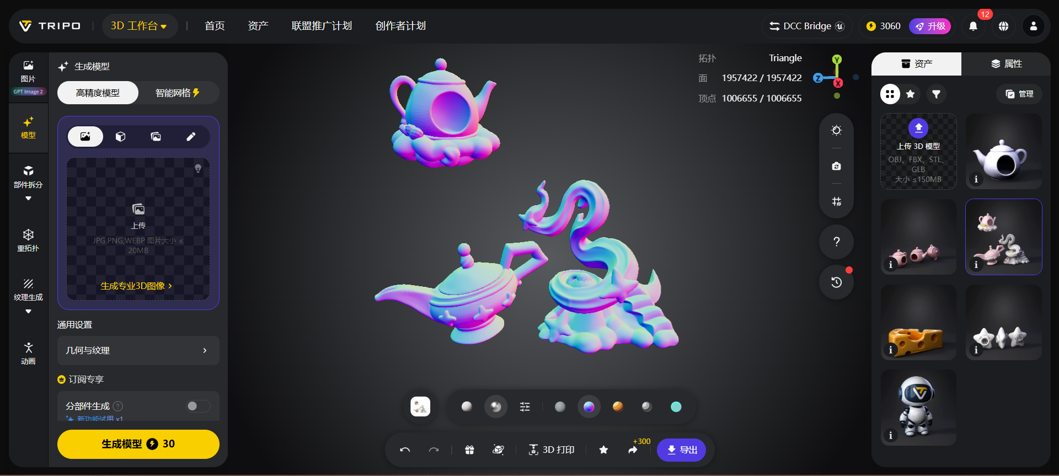Choose the rainbow normal material swatch

[589, 407]
